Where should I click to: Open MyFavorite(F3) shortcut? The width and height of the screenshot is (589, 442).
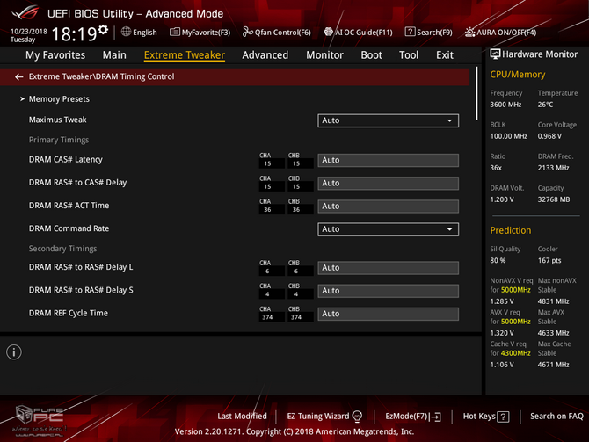point(200,33)
